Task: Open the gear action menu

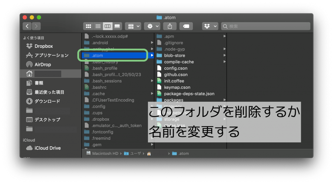Action: pos(152,26)
